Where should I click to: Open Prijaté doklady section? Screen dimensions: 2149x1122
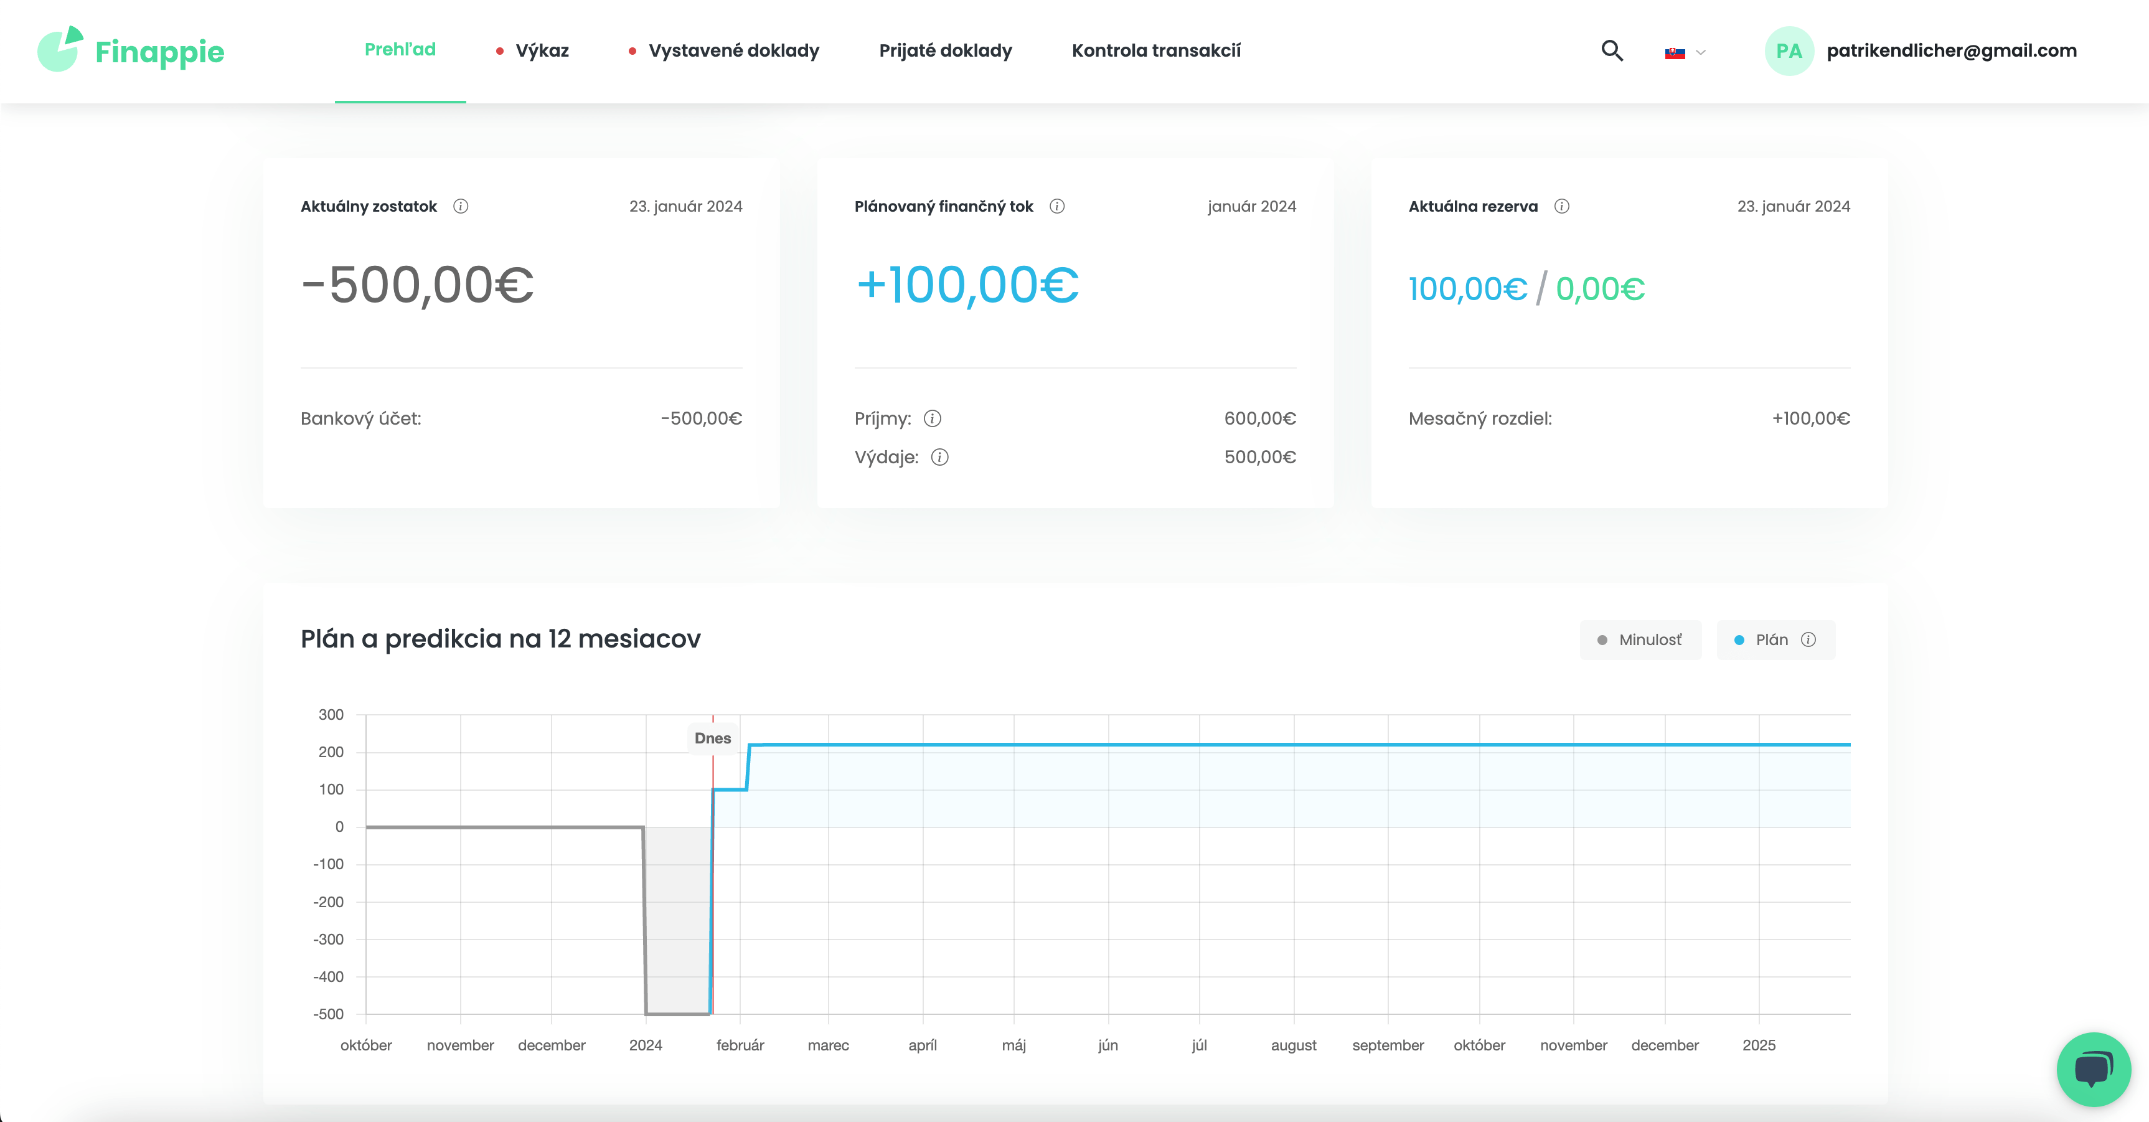[945, 51]
